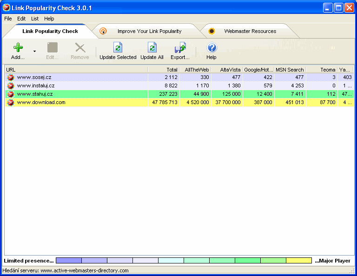Click total value 2 112
Screen dimensions: 357x276
[171, 77]
